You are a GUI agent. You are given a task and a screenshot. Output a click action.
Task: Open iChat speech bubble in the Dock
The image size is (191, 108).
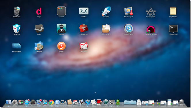click(57, 102)
